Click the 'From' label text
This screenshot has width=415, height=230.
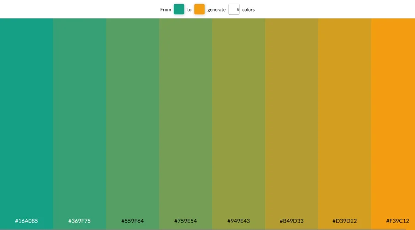(166, 10)
